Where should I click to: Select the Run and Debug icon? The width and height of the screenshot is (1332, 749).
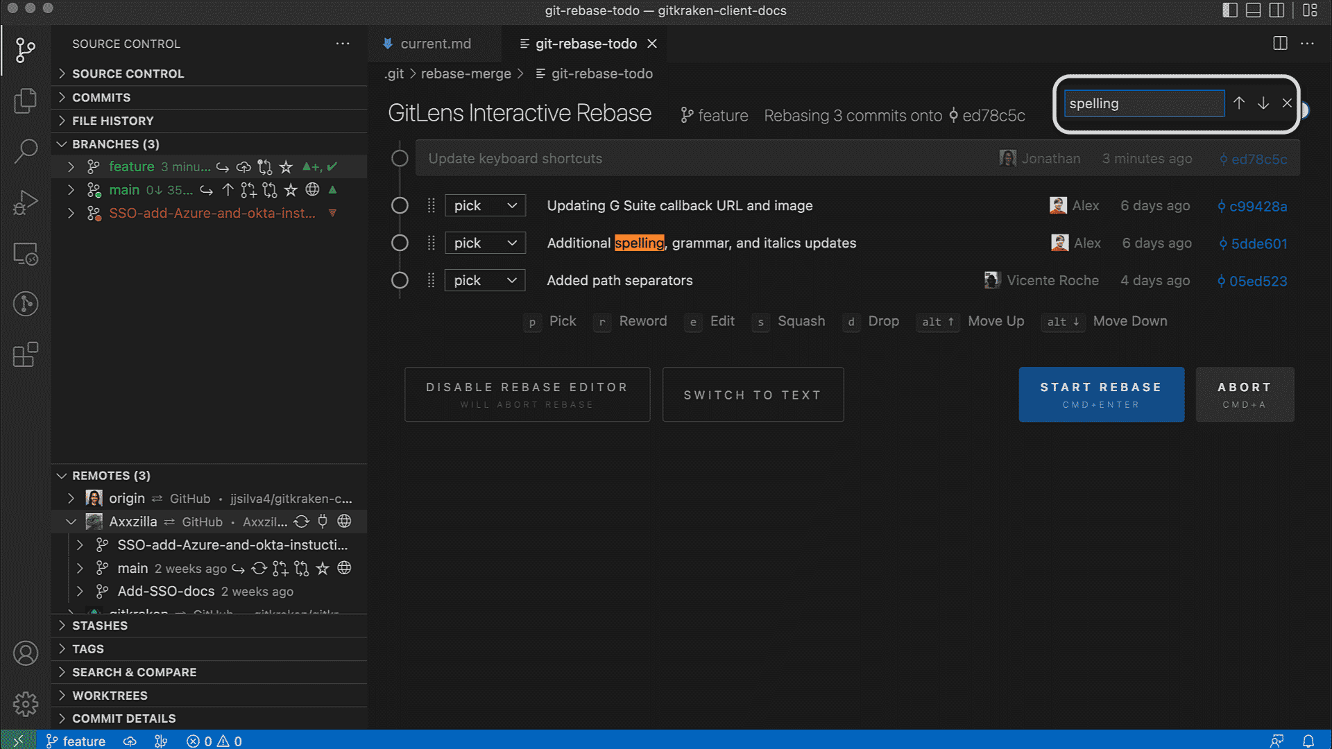(x=26, y=202)
